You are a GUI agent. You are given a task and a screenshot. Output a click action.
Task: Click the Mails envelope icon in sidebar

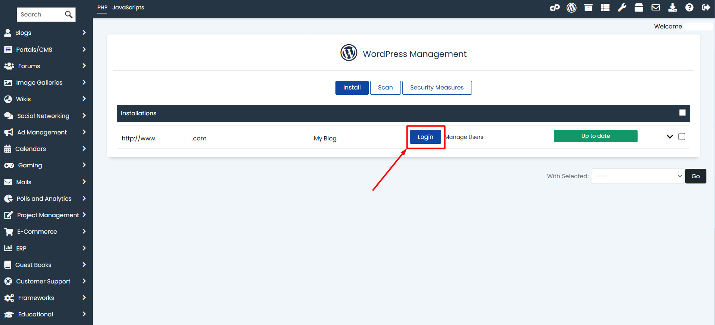(8, 182)
